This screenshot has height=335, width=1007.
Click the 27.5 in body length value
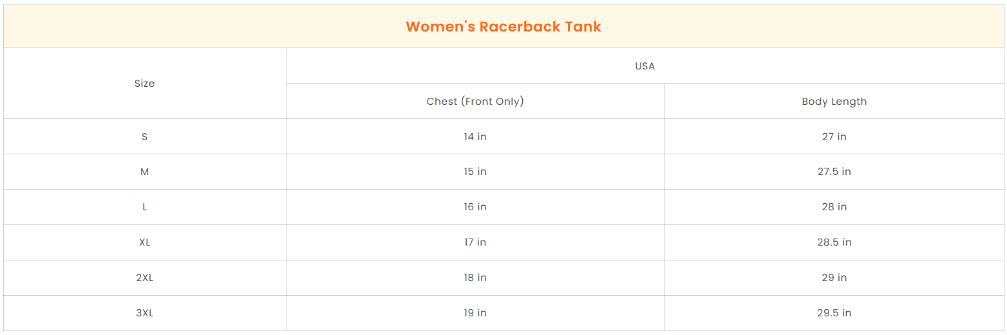(834, 172)
